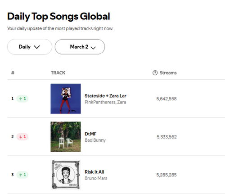Image resolution: width=225 pixels, height=194 pixels.
Task: Click the # rank column header
Action: [13, 73]
